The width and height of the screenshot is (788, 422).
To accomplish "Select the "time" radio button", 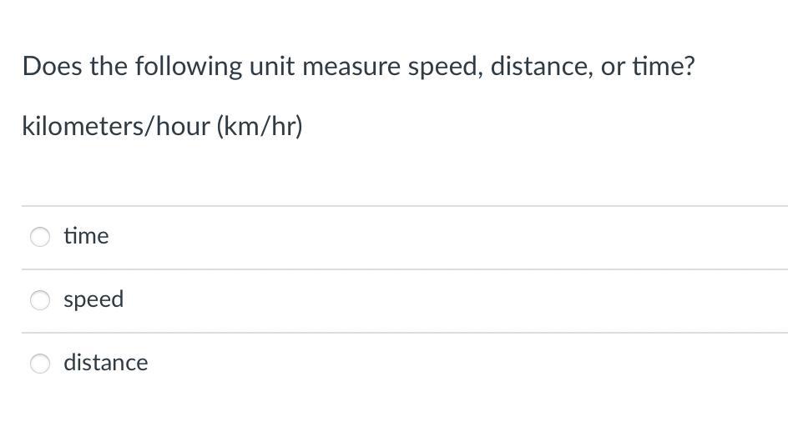I will pyautogui.click(x=40, y=237).
